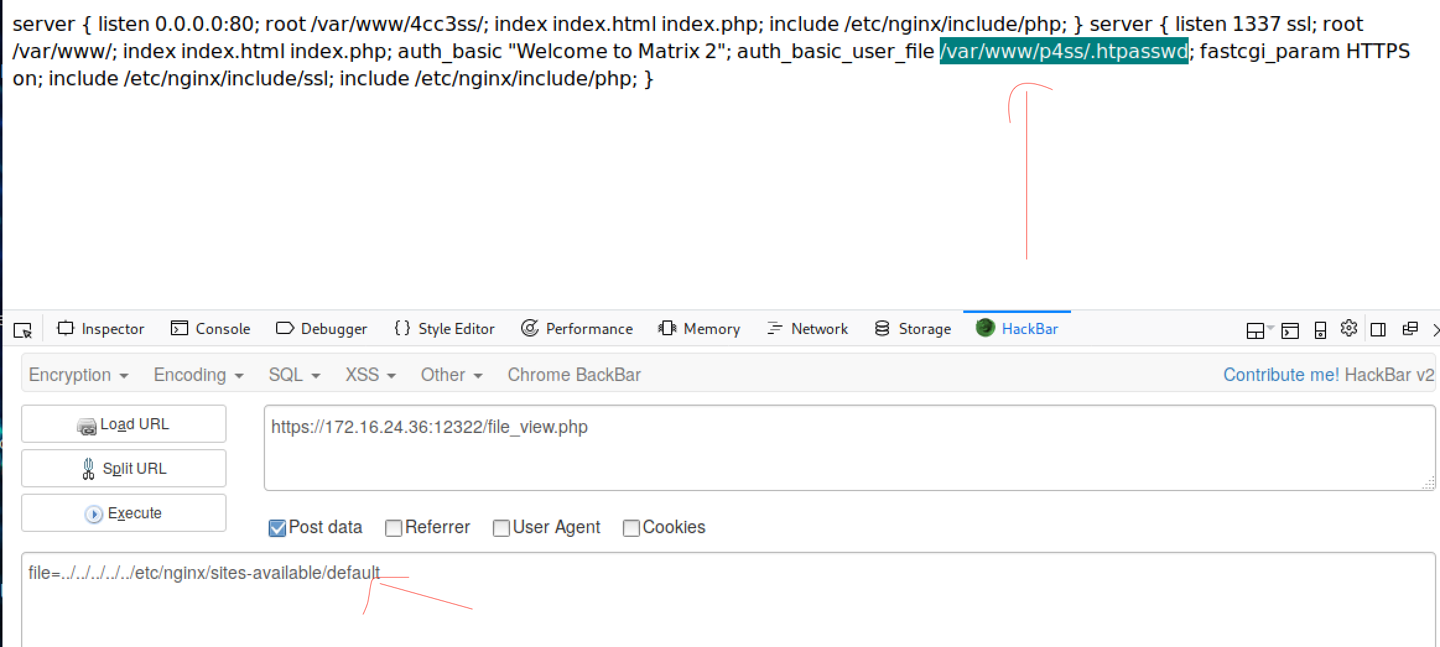This screenshot has width=1440, height=647.
Task: Select the HackBar tab
Action: click(1017, 328)
